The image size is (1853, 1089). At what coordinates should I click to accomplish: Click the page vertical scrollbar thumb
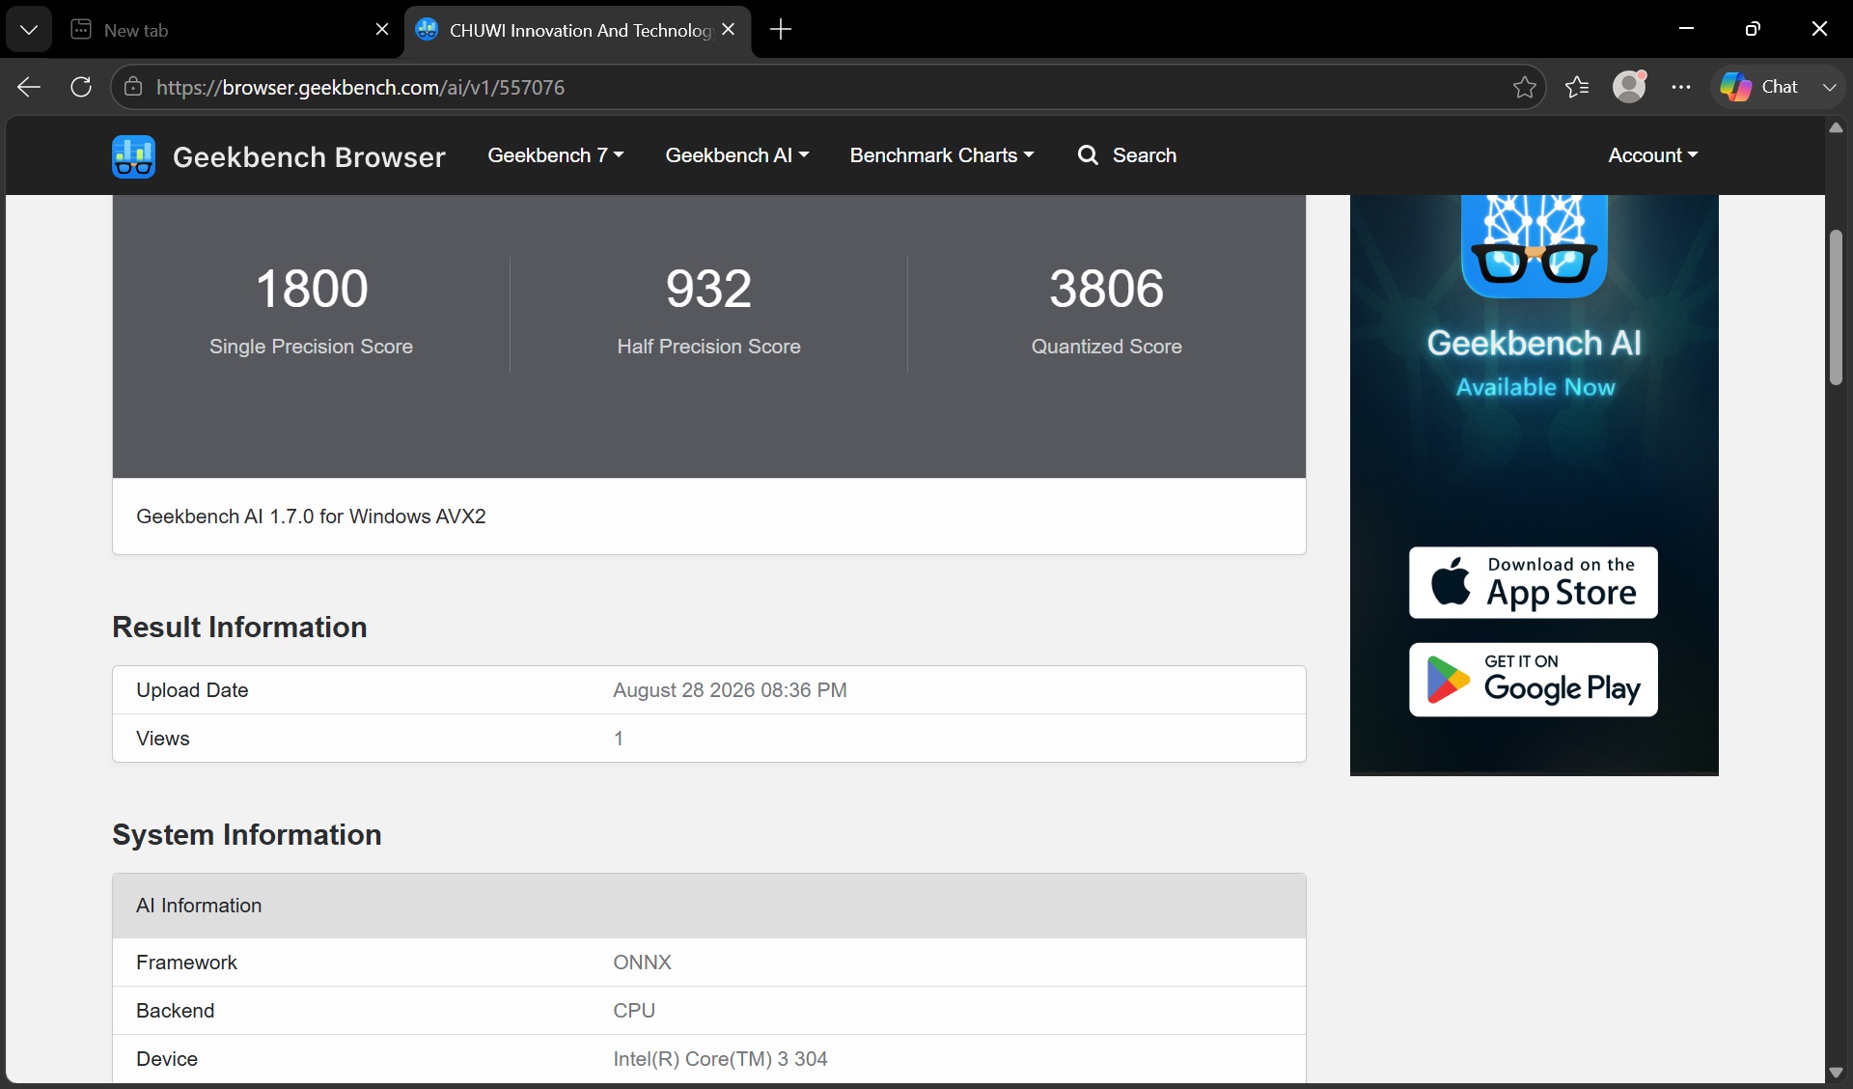tap(1836, 308)
